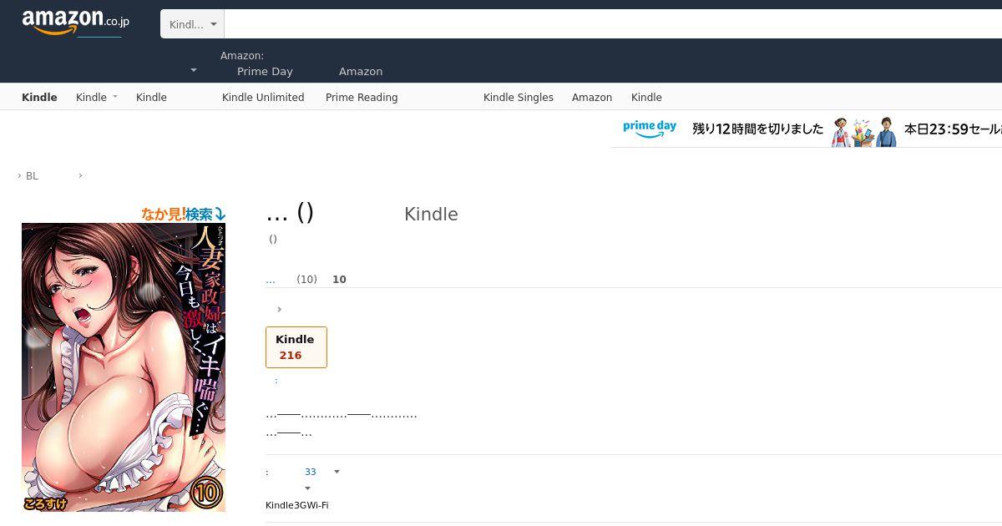
Task: Click the (10) series count text
Action: (306, 280)
